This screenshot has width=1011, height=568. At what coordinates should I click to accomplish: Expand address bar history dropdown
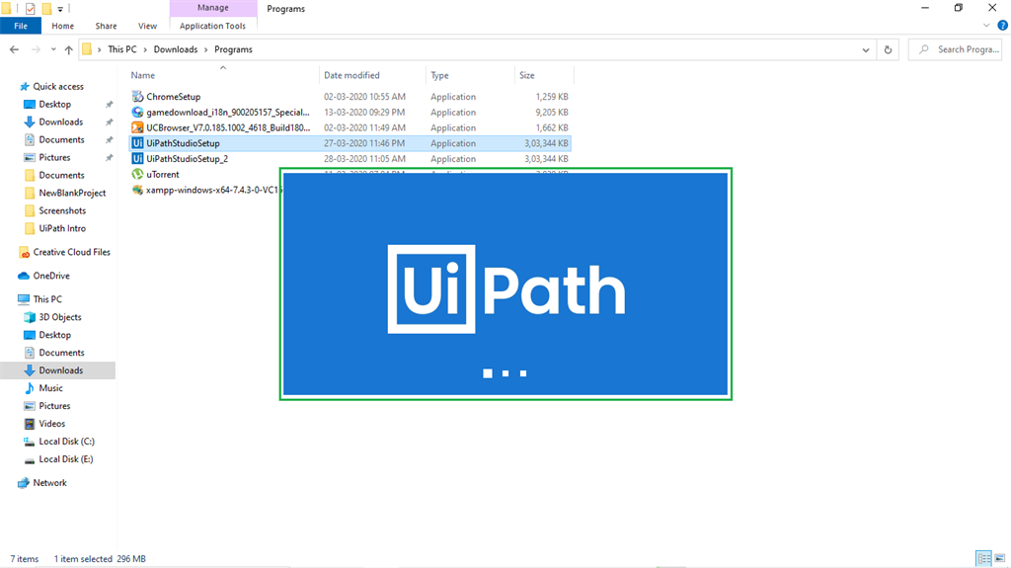[865, 49]
